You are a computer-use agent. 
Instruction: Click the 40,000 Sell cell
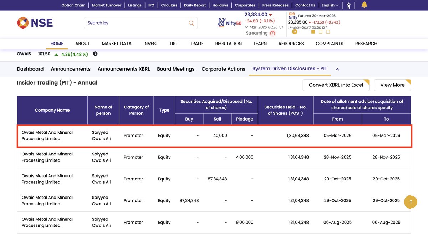click(x=220, y=136)
